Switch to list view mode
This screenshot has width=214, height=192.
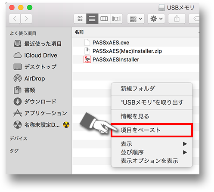92,19
